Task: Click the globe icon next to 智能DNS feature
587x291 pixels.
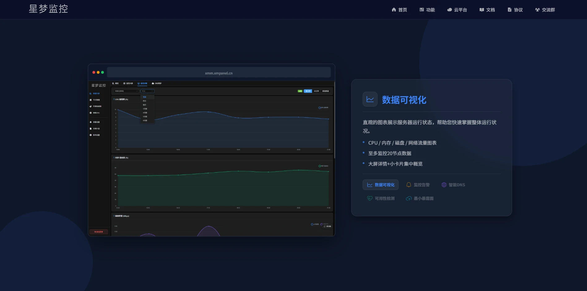Action: click(x=445, y=185)
